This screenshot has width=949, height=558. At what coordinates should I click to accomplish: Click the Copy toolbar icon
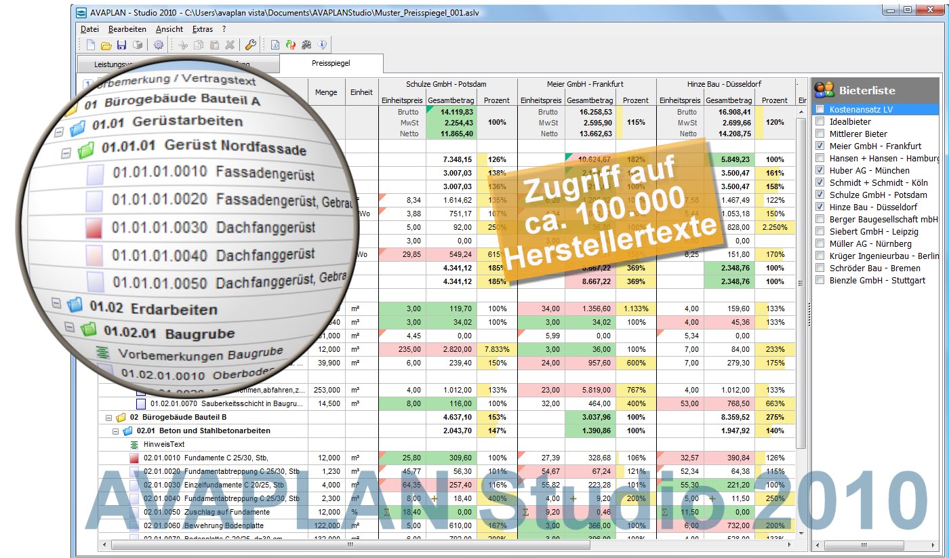(199, 45)
